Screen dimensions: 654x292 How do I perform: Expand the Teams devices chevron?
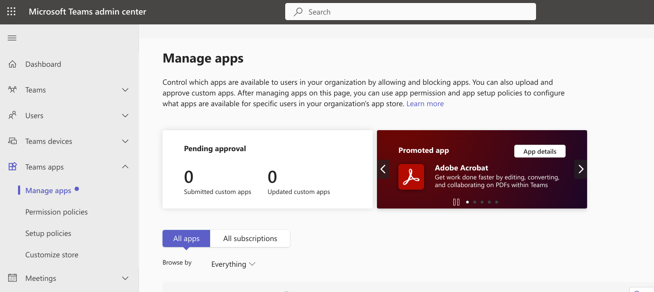click(125, 141)
